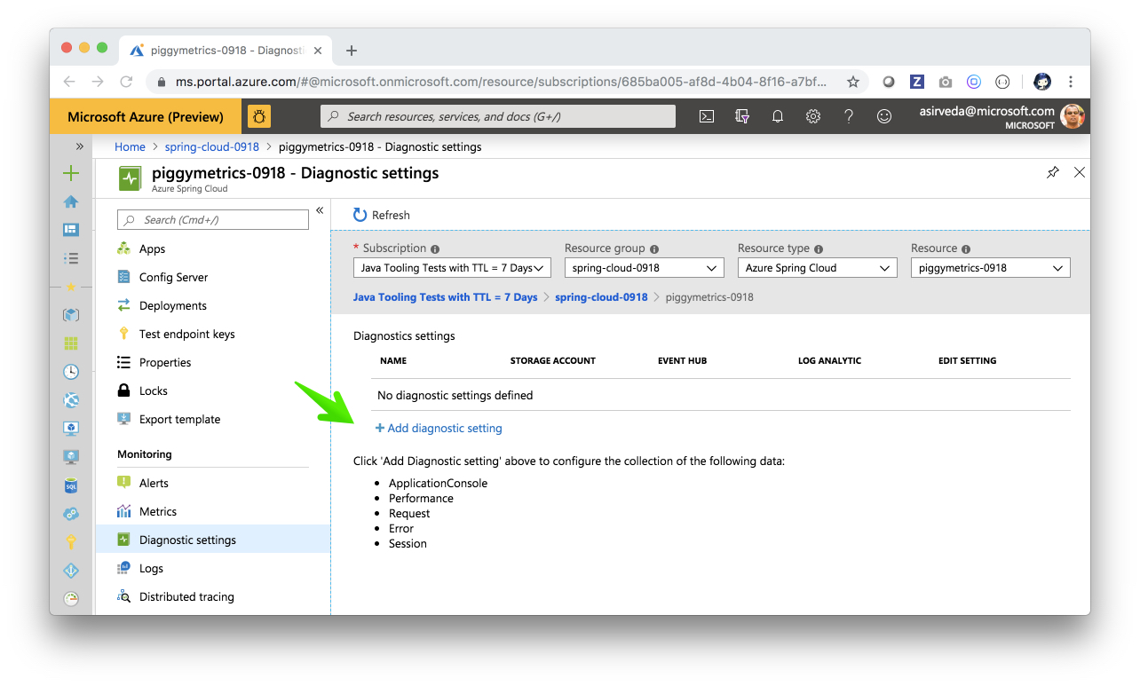The height and width of the screenshot is (686, 1140).
Task: Open the directory and subscription filter icon
Action: (742, 116)
